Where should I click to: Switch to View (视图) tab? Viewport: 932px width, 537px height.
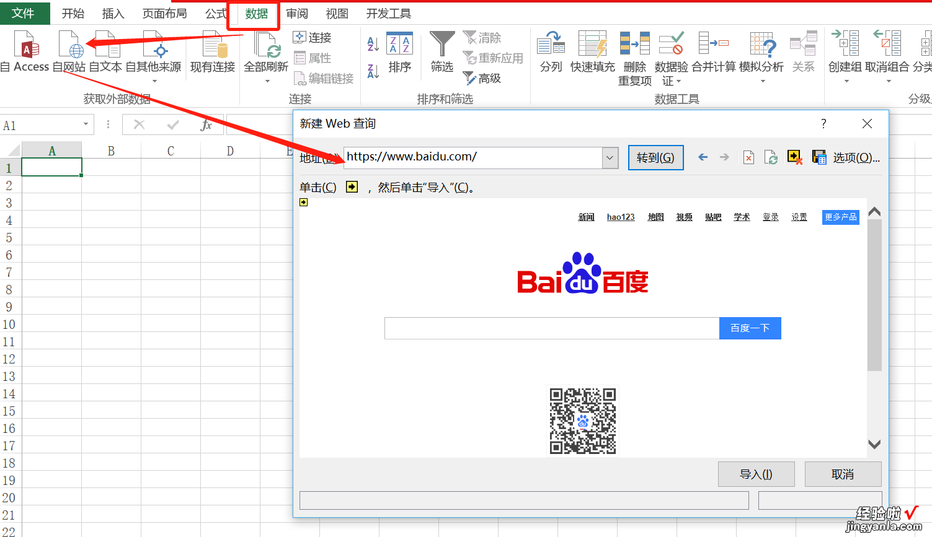pos(337,14)
